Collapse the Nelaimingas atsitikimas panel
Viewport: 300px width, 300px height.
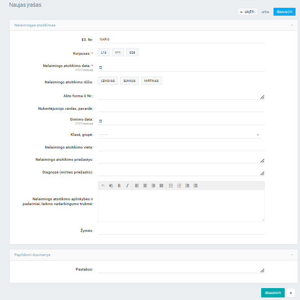click(291, 25)
